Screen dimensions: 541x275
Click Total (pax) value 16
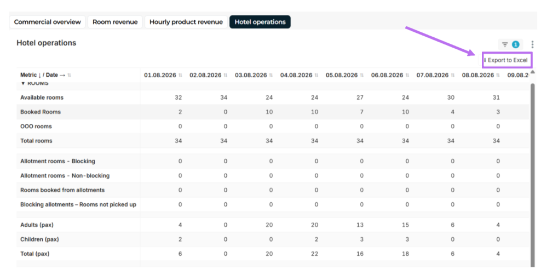pos(360,254)
